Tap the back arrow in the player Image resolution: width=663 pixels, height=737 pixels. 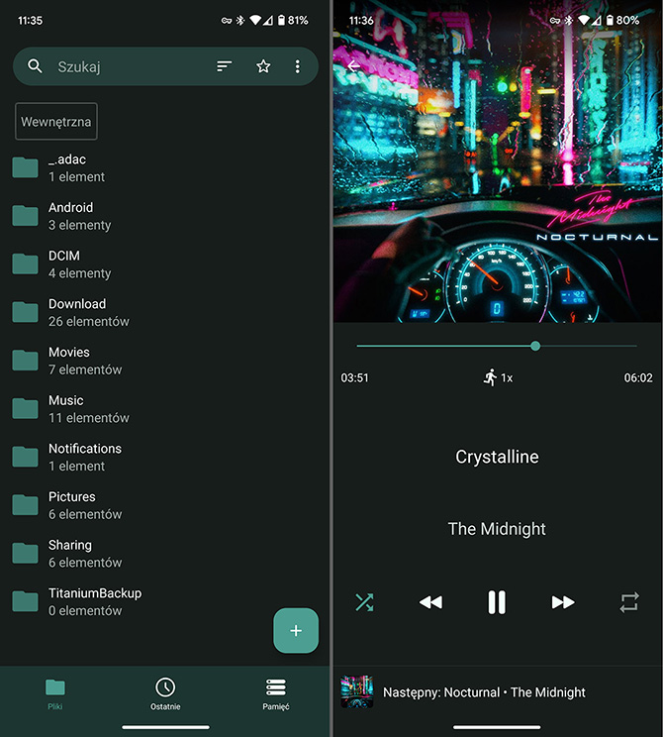pyautogui.click(x=353, y=66)
